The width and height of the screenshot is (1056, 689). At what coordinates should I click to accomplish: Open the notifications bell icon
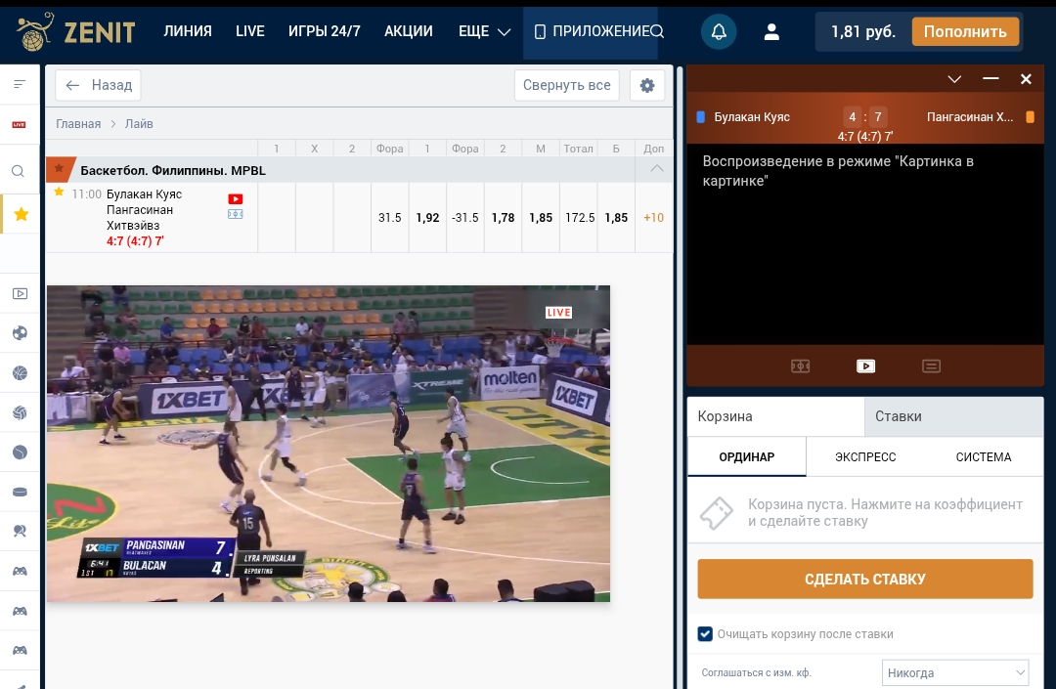(x=719, y=32)
